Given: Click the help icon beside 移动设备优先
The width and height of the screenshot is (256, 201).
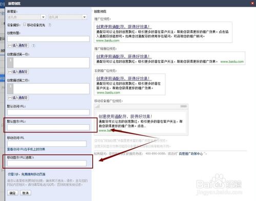Looking at the screenshot, I should (50, 25).
